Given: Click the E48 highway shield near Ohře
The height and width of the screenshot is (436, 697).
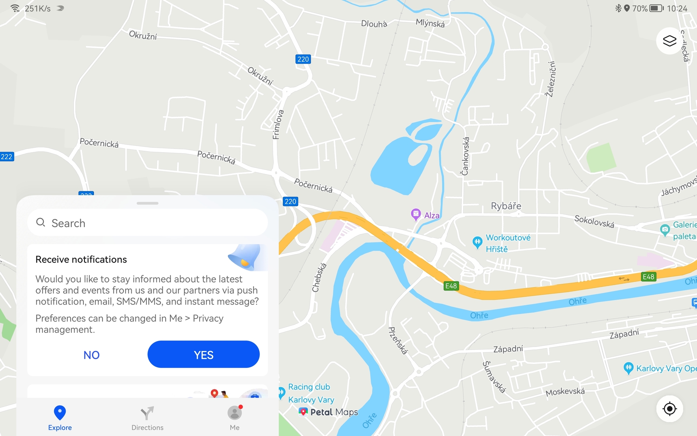Looking at the screenshot, I should (451, 286).
